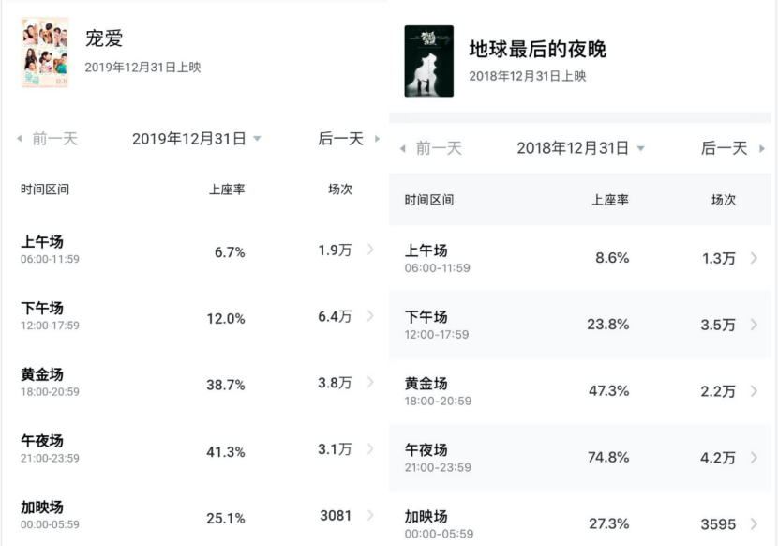778x546 pixels.
Task: Open 地球最后的夜晚 movie poster thumbnail
Action: pyautogui.click(x=428, y=61)
